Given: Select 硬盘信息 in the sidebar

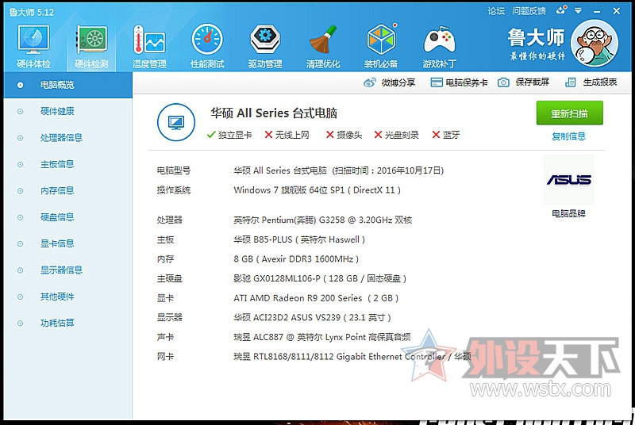Looking at the screenshot, I should click(68, 217).
